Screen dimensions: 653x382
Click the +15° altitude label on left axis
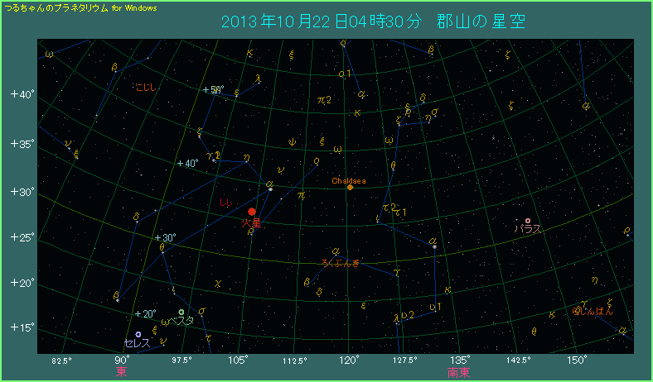[x=21, y=327]
